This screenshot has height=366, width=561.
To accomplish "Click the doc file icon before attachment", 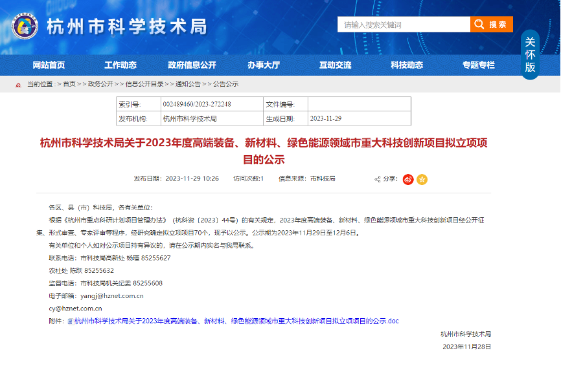I will tap(71, 321).
